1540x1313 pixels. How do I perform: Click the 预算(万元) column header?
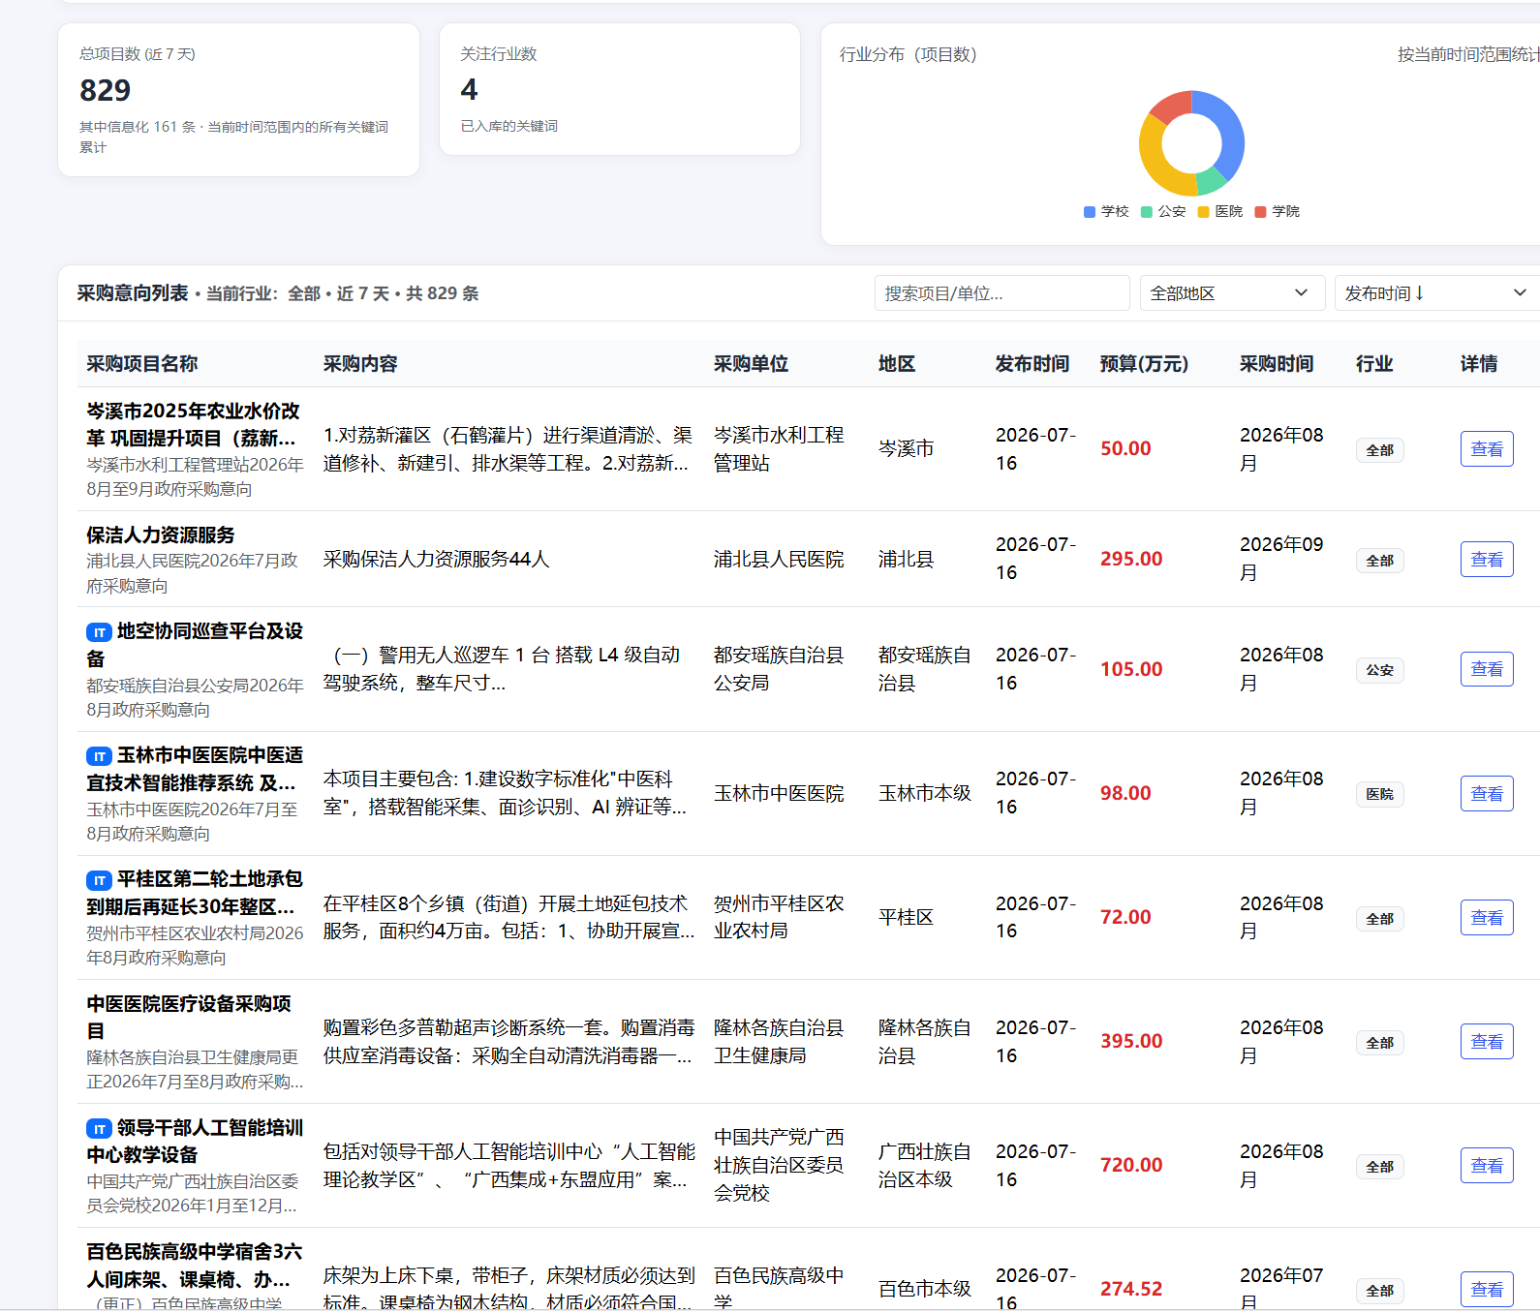[1144, 364]
